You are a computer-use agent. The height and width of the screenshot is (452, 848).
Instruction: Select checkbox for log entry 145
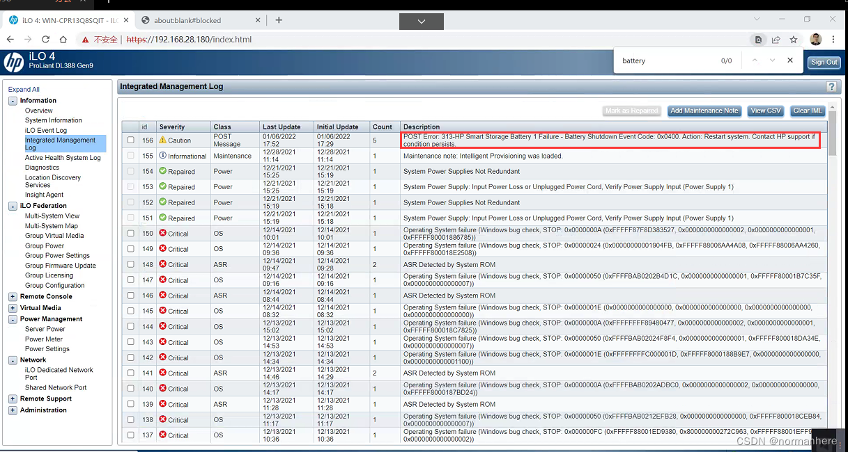[130, 311]
